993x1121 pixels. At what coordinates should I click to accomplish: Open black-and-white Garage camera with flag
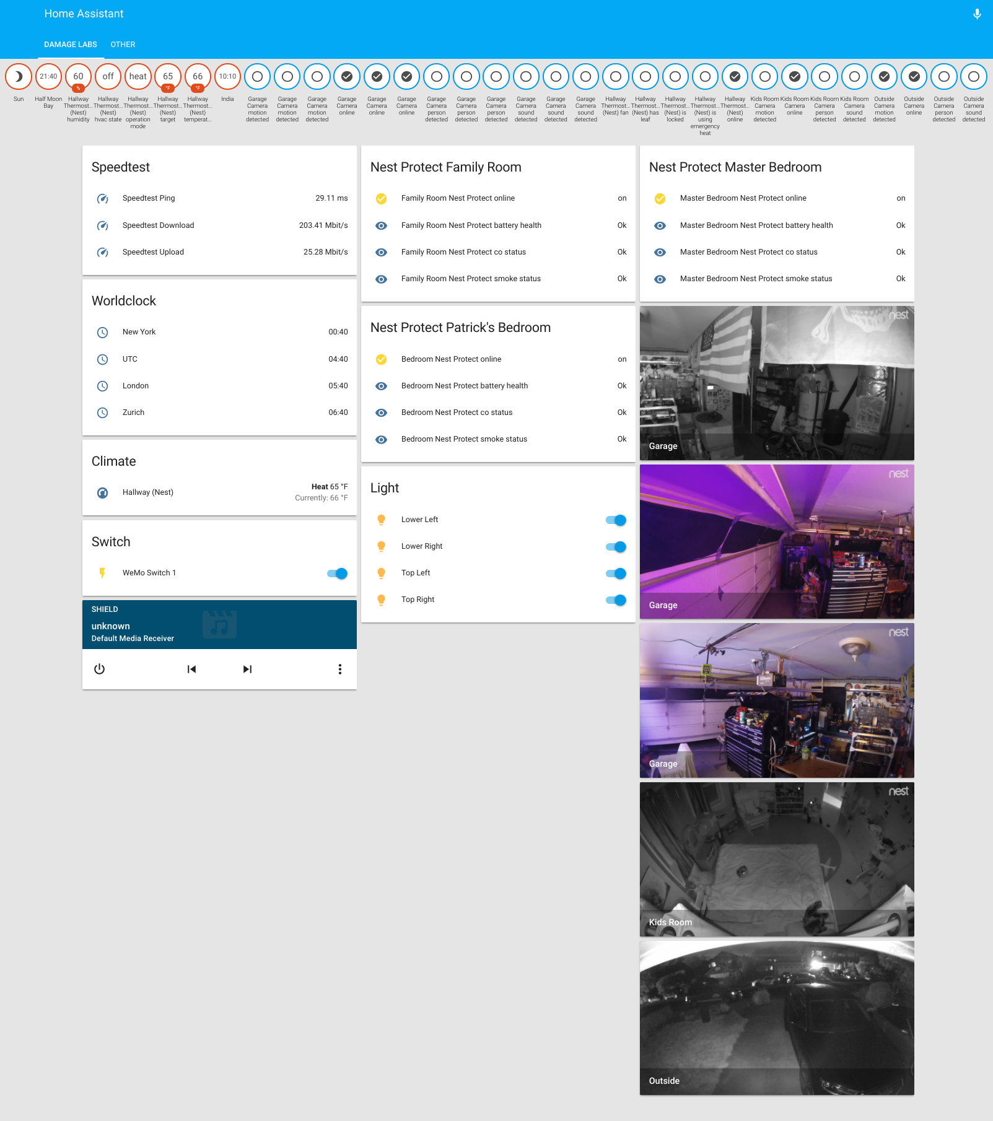pos(777,383)
